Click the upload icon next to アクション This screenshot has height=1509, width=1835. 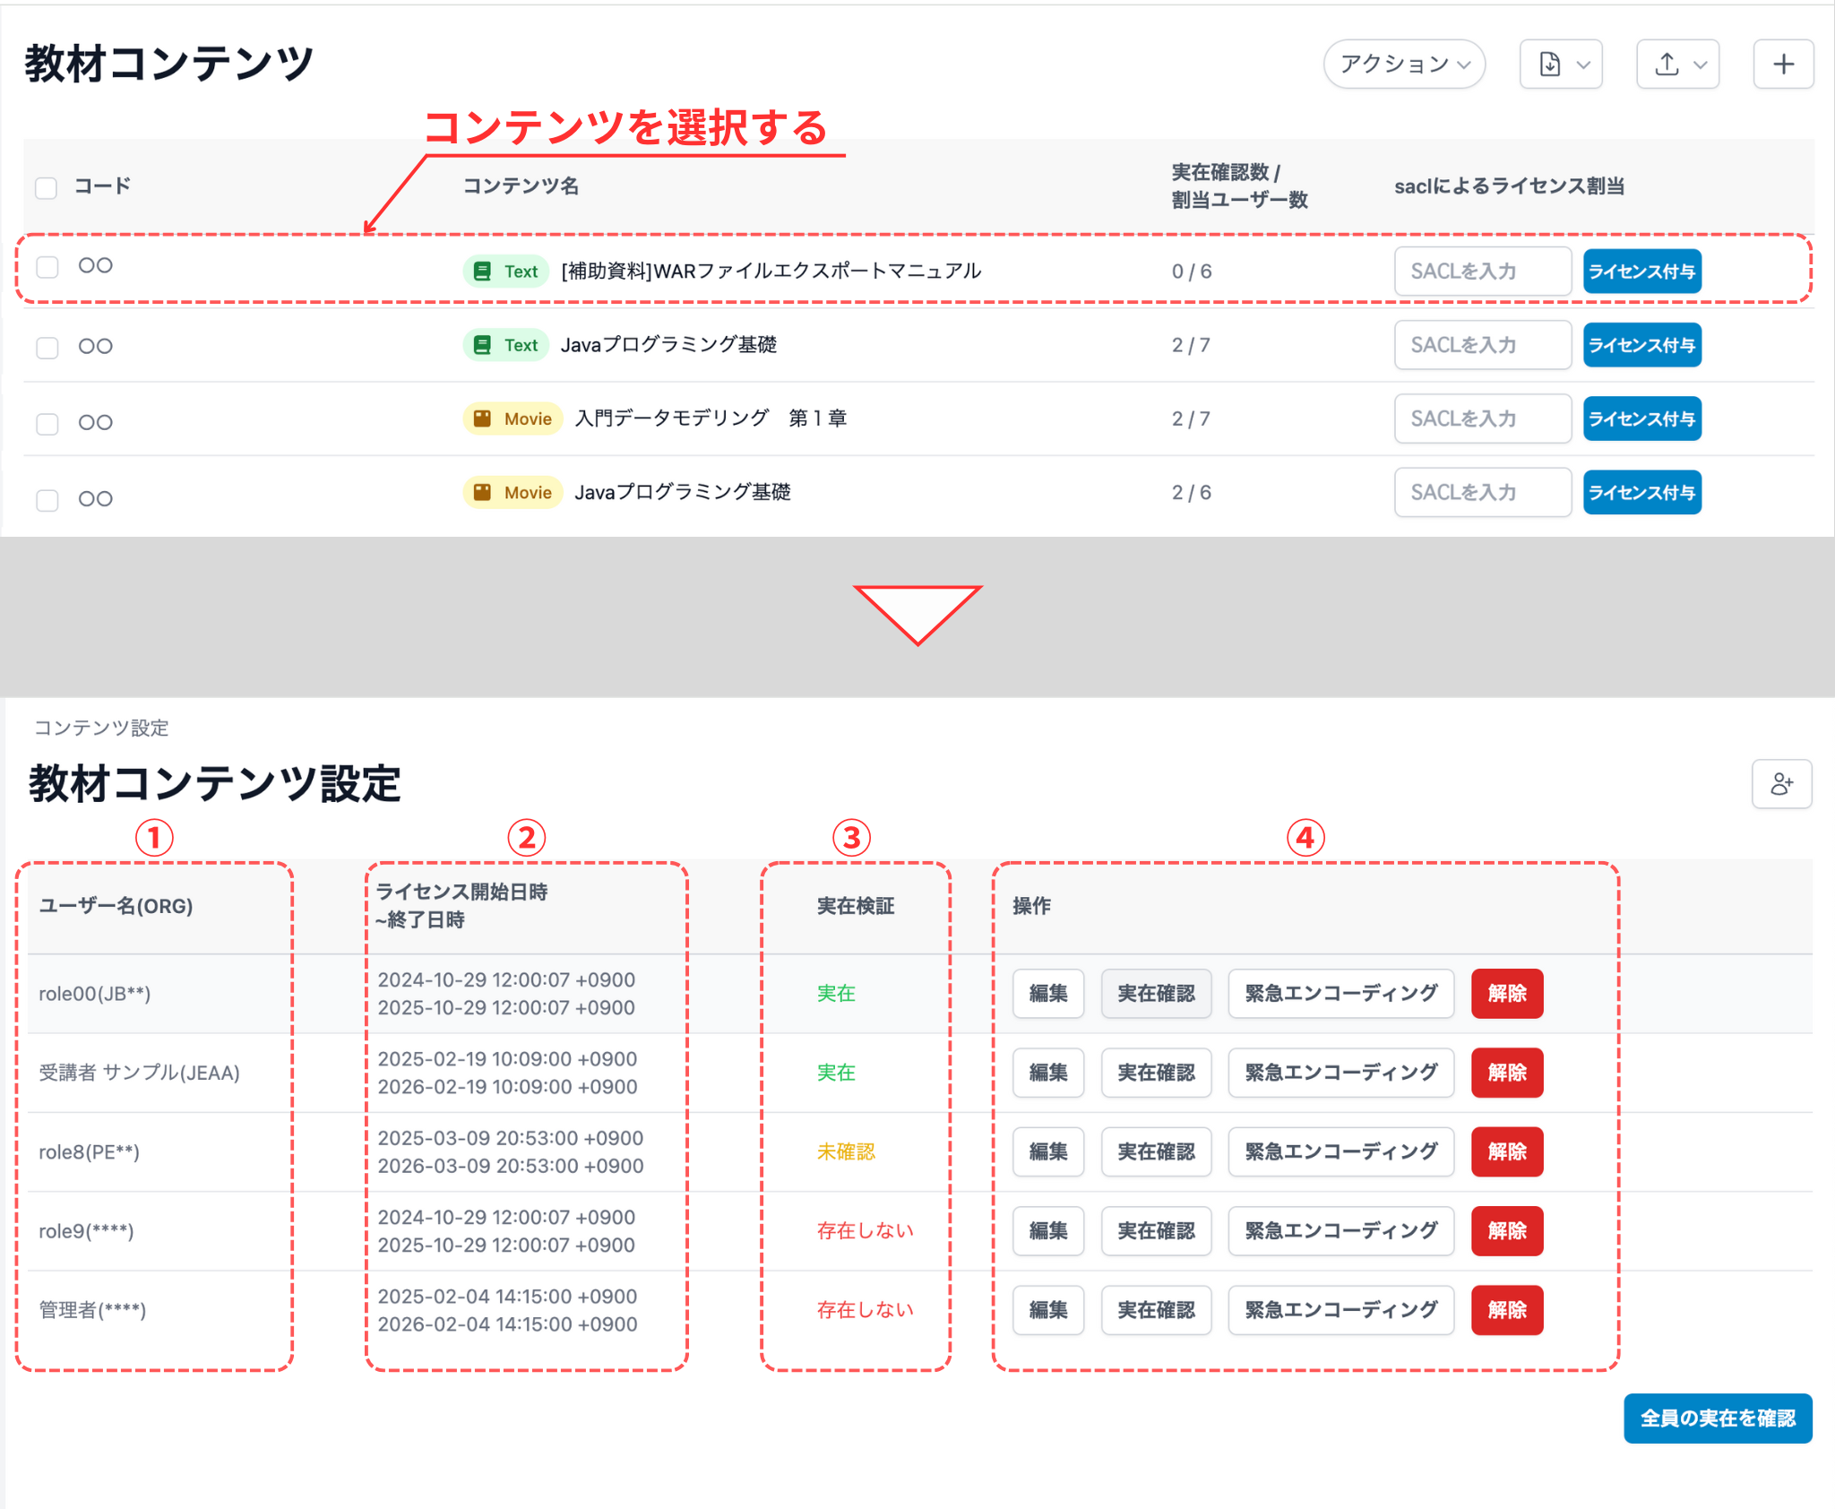(1665, 64)
